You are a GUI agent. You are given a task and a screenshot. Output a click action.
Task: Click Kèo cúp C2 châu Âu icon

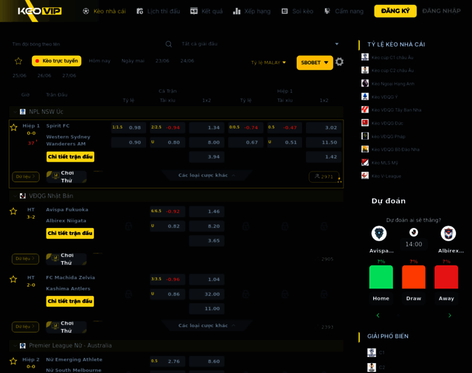pyautogui.click(x=365, y=70)
